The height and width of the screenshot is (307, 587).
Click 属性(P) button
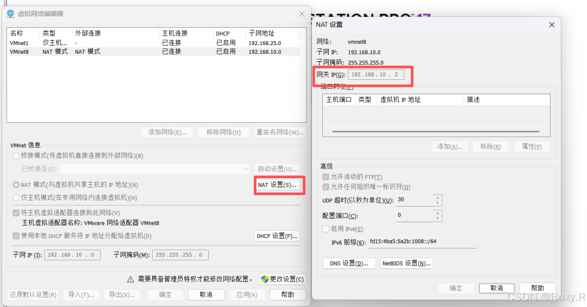click(532, 146)
